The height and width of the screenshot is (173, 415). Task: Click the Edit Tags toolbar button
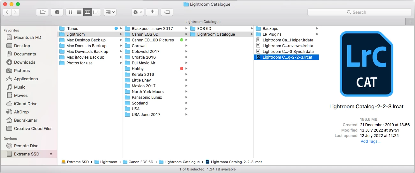click(x=167, y=12)
